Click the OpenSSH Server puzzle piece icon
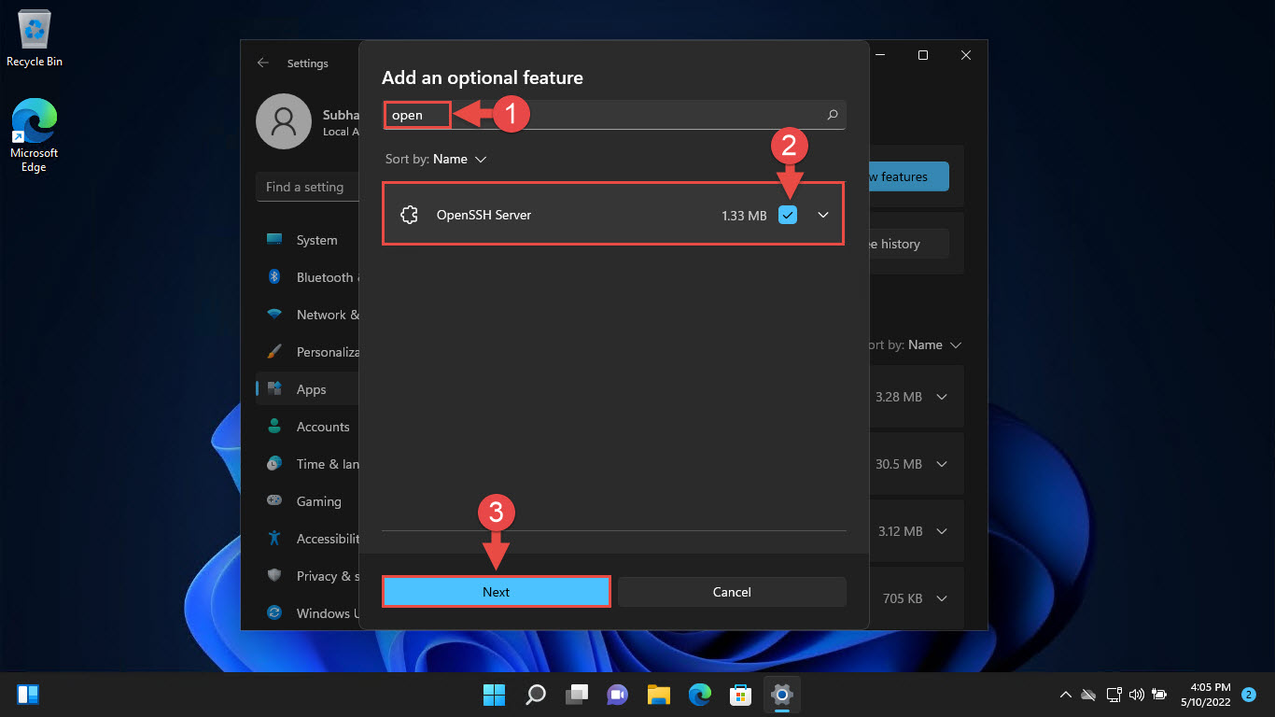This screenshot has width=1275, height=717. (409, 214)
